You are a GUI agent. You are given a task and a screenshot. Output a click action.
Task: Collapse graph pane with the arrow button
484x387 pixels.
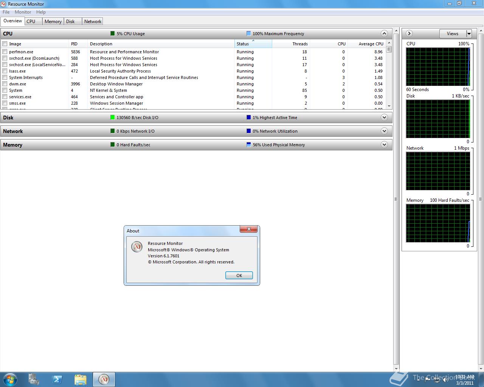click(409, 34)
